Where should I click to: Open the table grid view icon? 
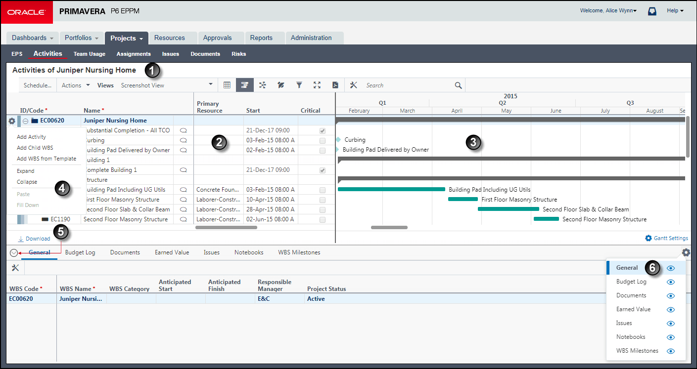pyautogui.click(x=227, y=85)
